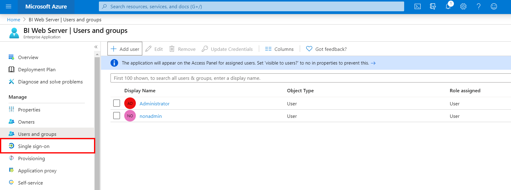
Task: Click the sidebar vertical scrollbar track
Action: coord(97,123)
